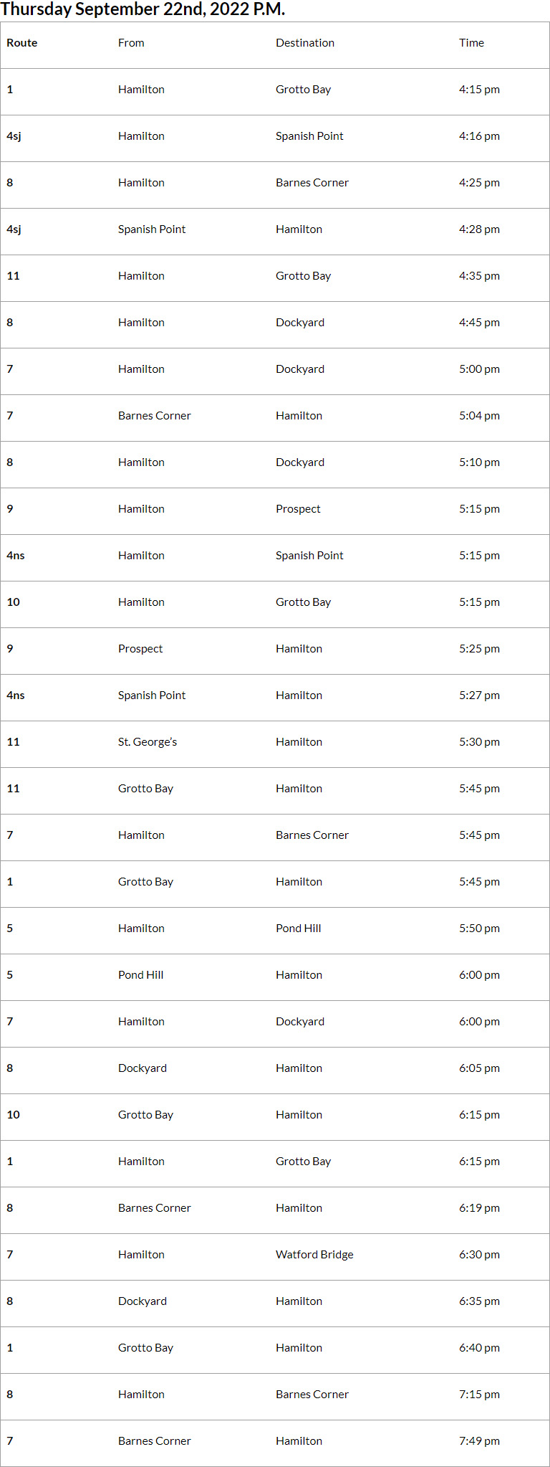Click the Route column header
550x1467 pixels.
click(x=22, y=43)
